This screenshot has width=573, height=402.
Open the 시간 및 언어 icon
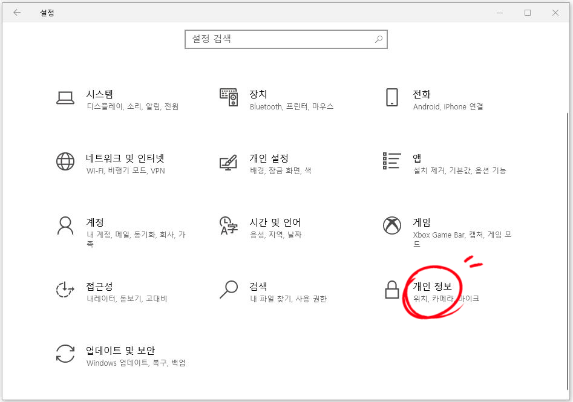[x=229, y=225]
